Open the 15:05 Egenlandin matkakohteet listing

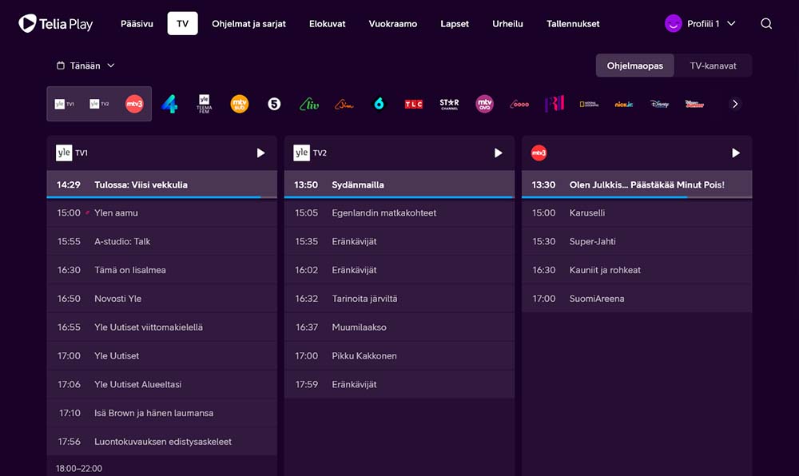[x=399, y=212]
